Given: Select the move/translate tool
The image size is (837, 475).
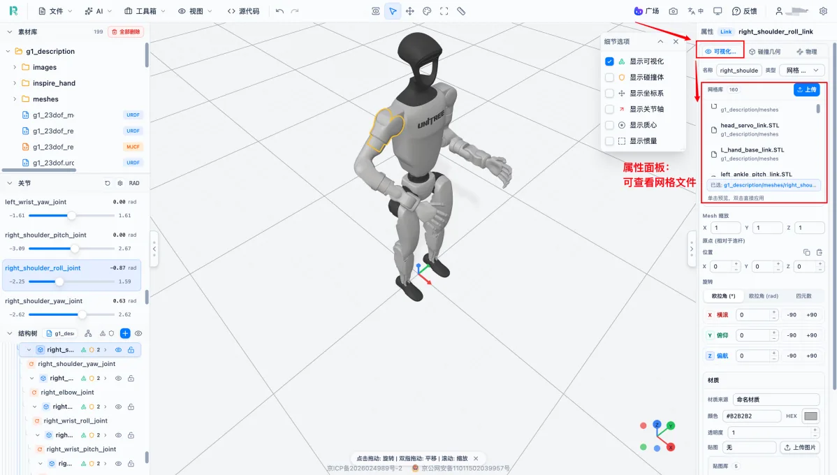Looking at the screenshot, I should [410, 11].
